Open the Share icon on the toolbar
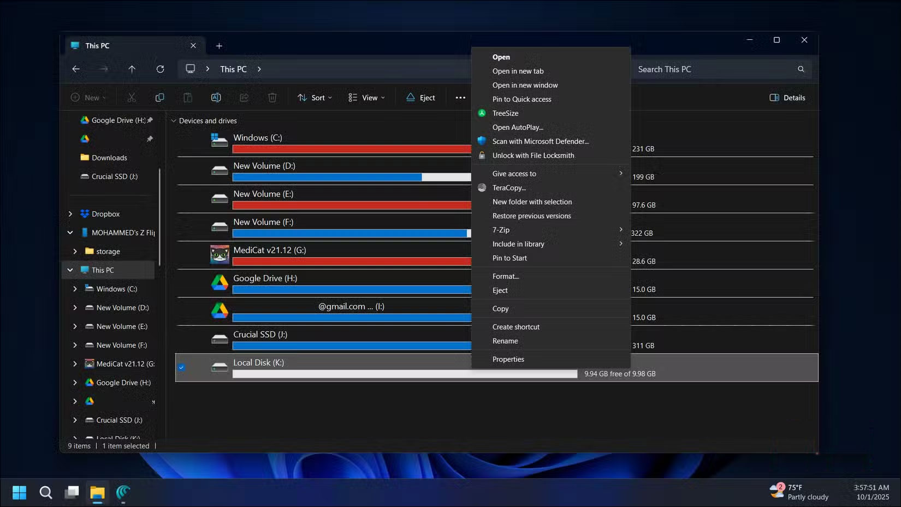Image resolution: width=901 pixels, height=507 pixels. [x=244, y=97]
